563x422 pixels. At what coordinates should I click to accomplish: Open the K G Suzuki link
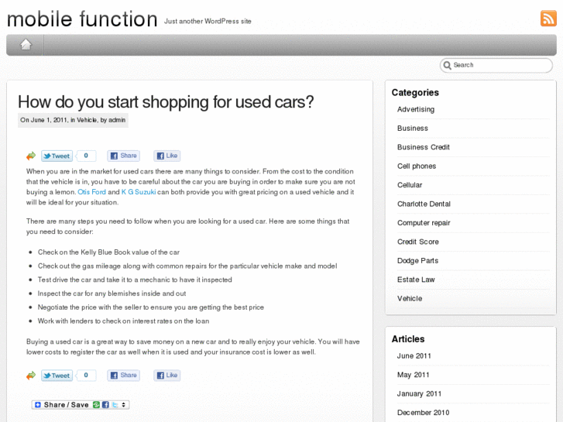click(x=139, y=192)
